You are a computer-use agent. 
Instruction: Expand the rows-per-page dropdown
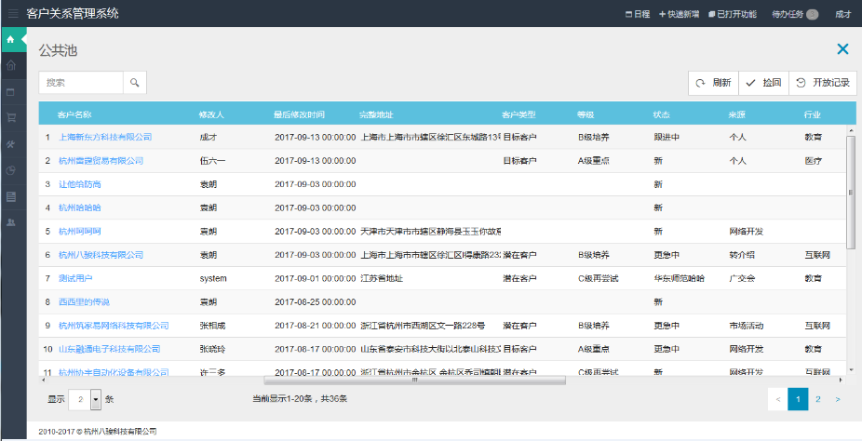click(x=96, y=399)
